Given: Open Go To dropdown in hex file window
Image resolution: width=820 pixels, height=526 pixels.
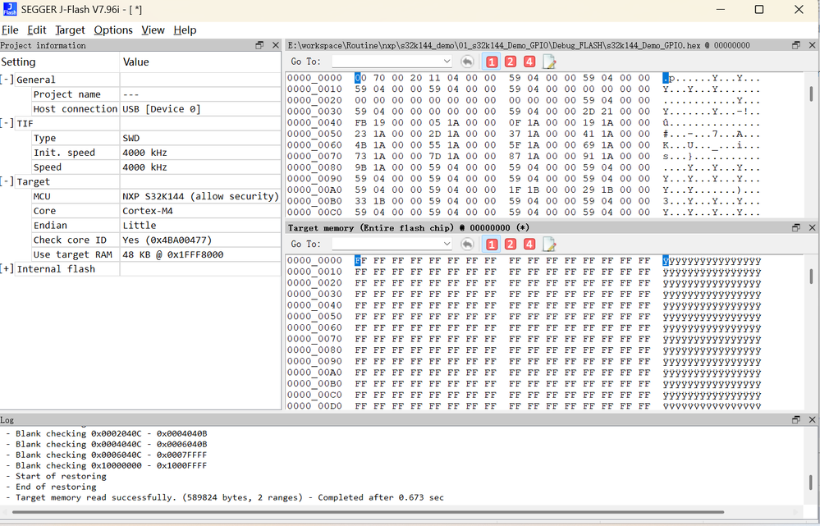Looking at the screenshot, I should (447, 62).
